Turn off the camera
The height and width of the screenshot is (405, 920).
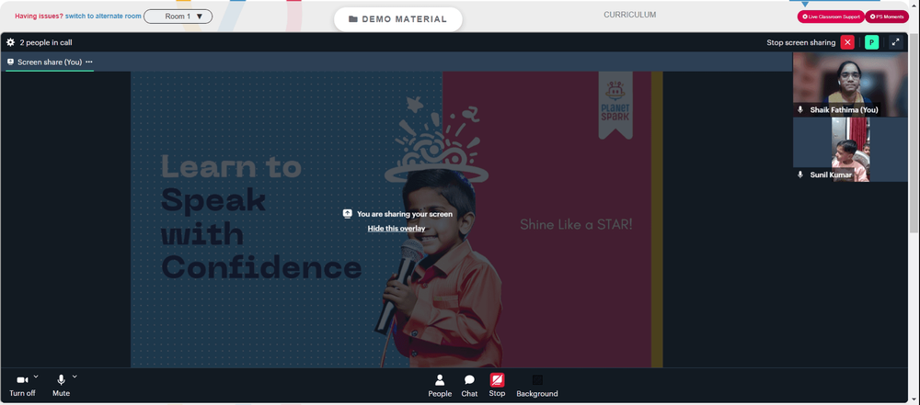[x=22, y=387]
